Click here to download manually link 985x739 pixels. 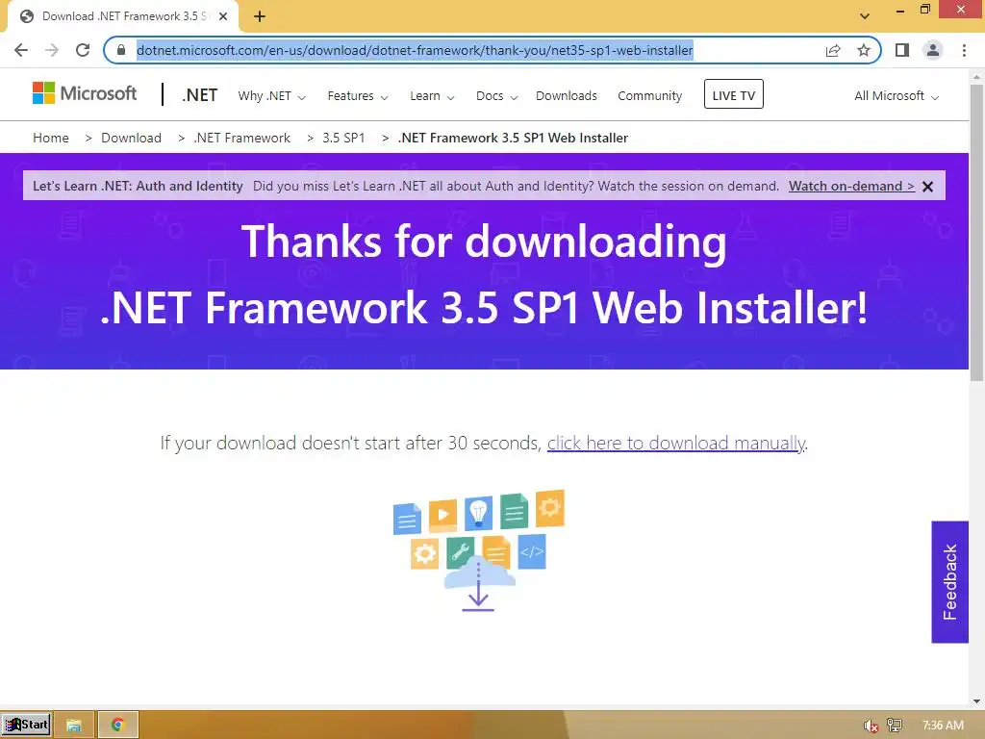676,443
